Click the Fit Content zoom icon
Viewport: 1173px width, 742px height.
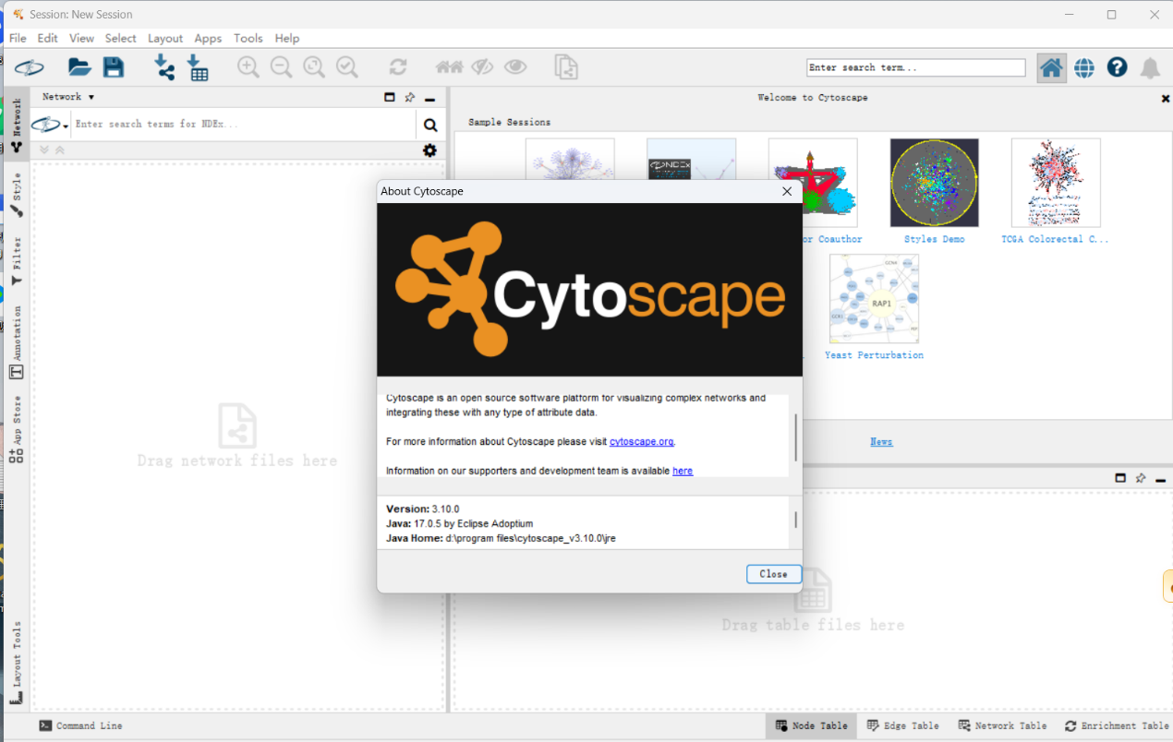(314, 67)
